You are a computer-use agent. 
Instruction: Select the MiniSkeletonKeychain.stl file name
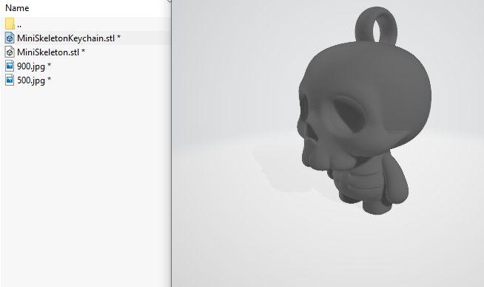click(x=69, y=38)
